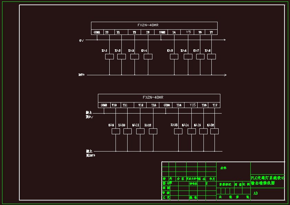Select the relay coil box of KA5
Viewport: 290px width, 205px height.
pyautogui.click(x=174, y=57)
